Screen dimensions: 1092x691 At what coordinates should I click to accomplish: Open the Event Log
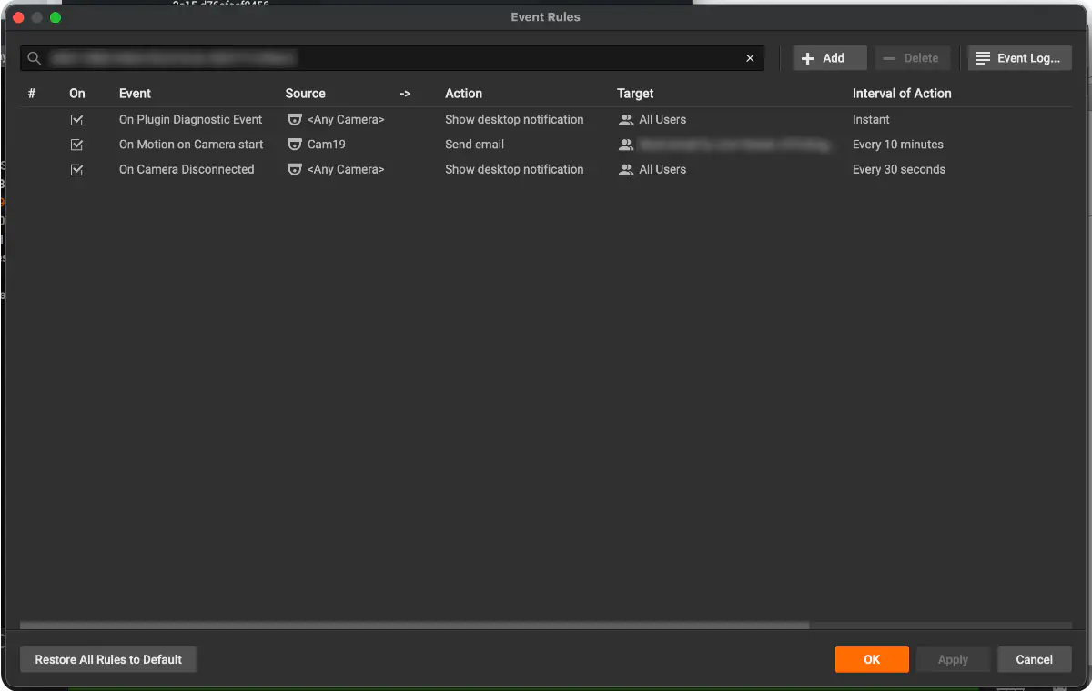tap(1020, 58)
